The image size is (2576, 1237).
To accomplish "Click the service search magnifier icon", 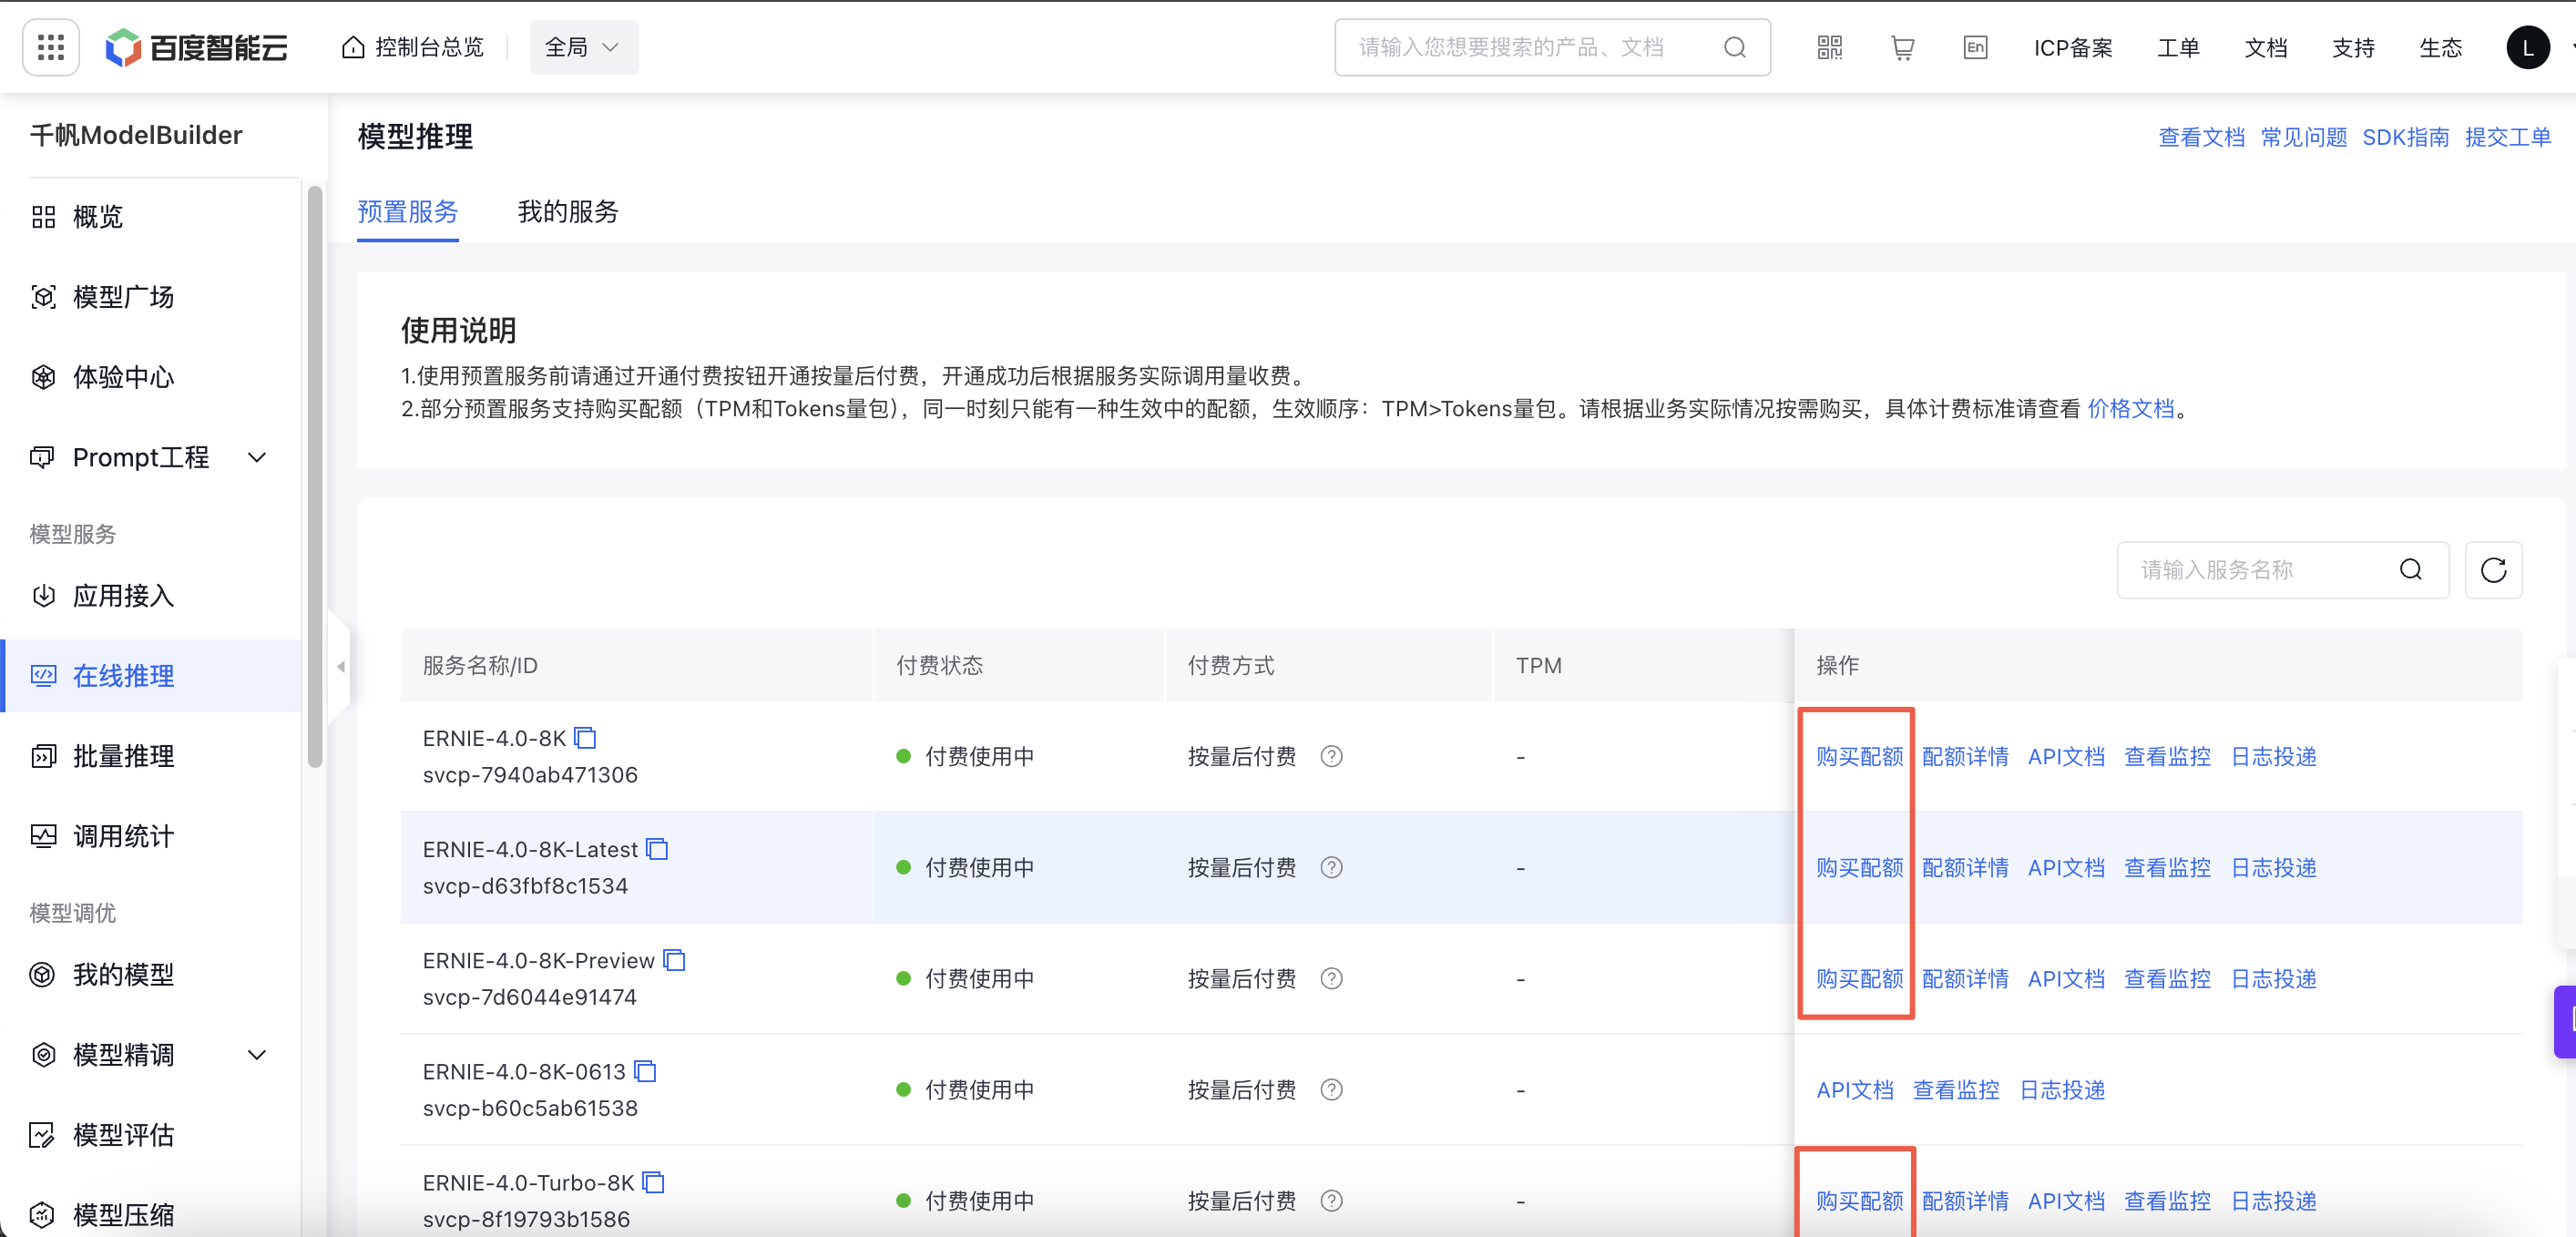I will (x=2410, y=569).
